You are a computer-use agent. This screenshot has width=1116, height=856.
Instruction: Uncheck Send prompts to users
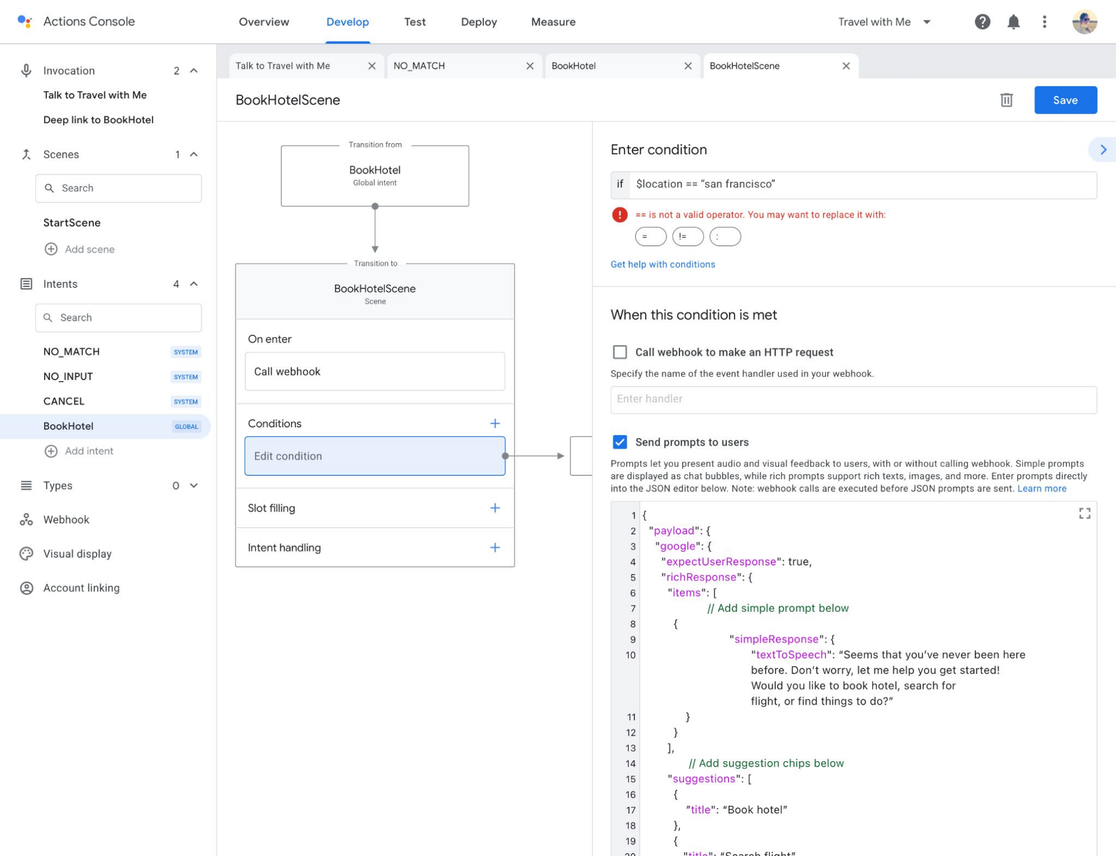click(x=620, y=442)
